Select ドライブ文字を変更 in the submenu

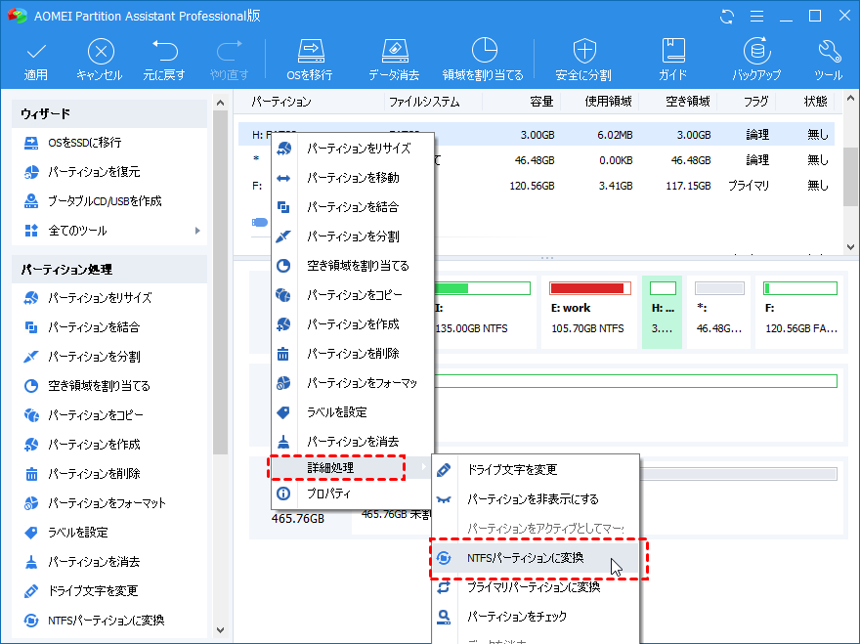(536, 469)
